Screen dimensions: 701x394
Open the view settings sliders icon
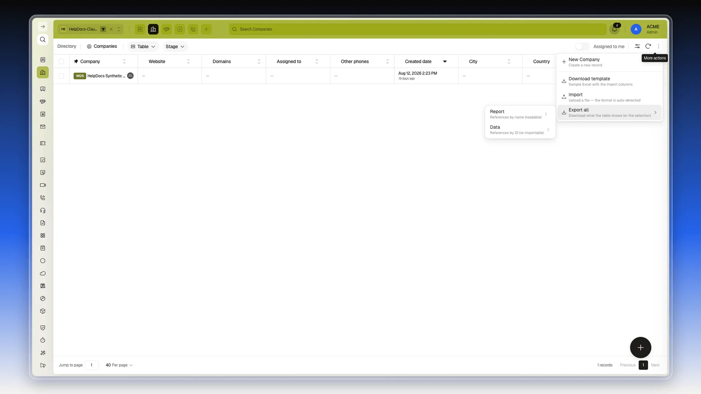pos(637,46)
